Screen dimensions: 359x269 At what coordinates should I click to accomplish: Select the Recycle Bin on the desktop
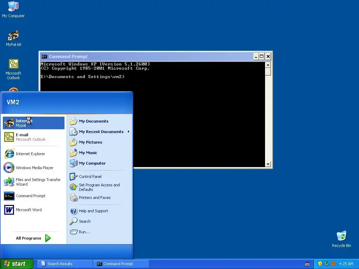pyautogui.click(x=341, y=239)
